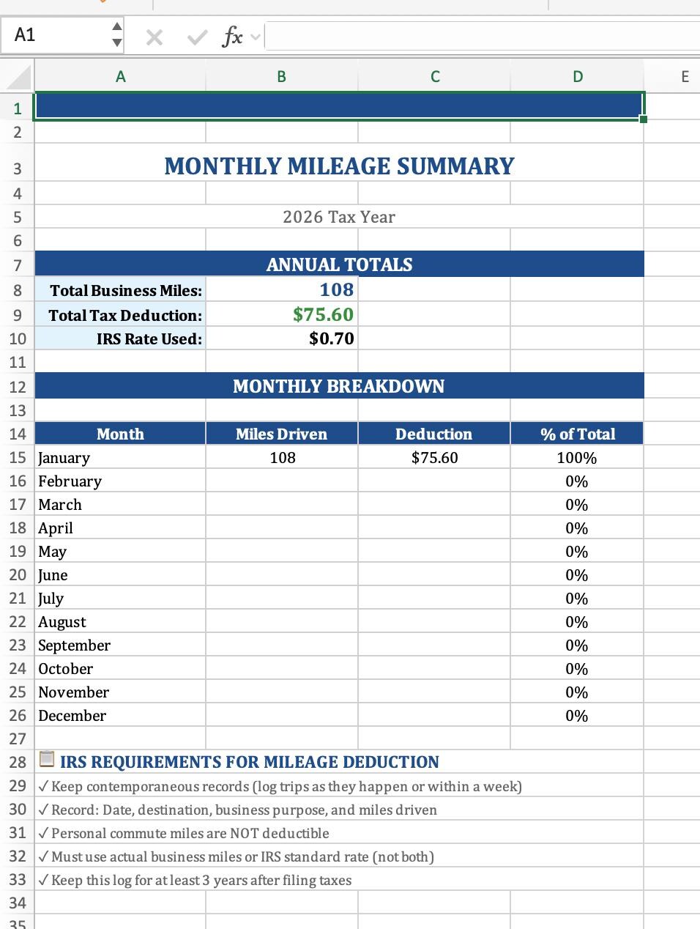This screenshot has width=700, height=929.
Task: Click Personal commute miles NOT deductible line
Action: 184,834
